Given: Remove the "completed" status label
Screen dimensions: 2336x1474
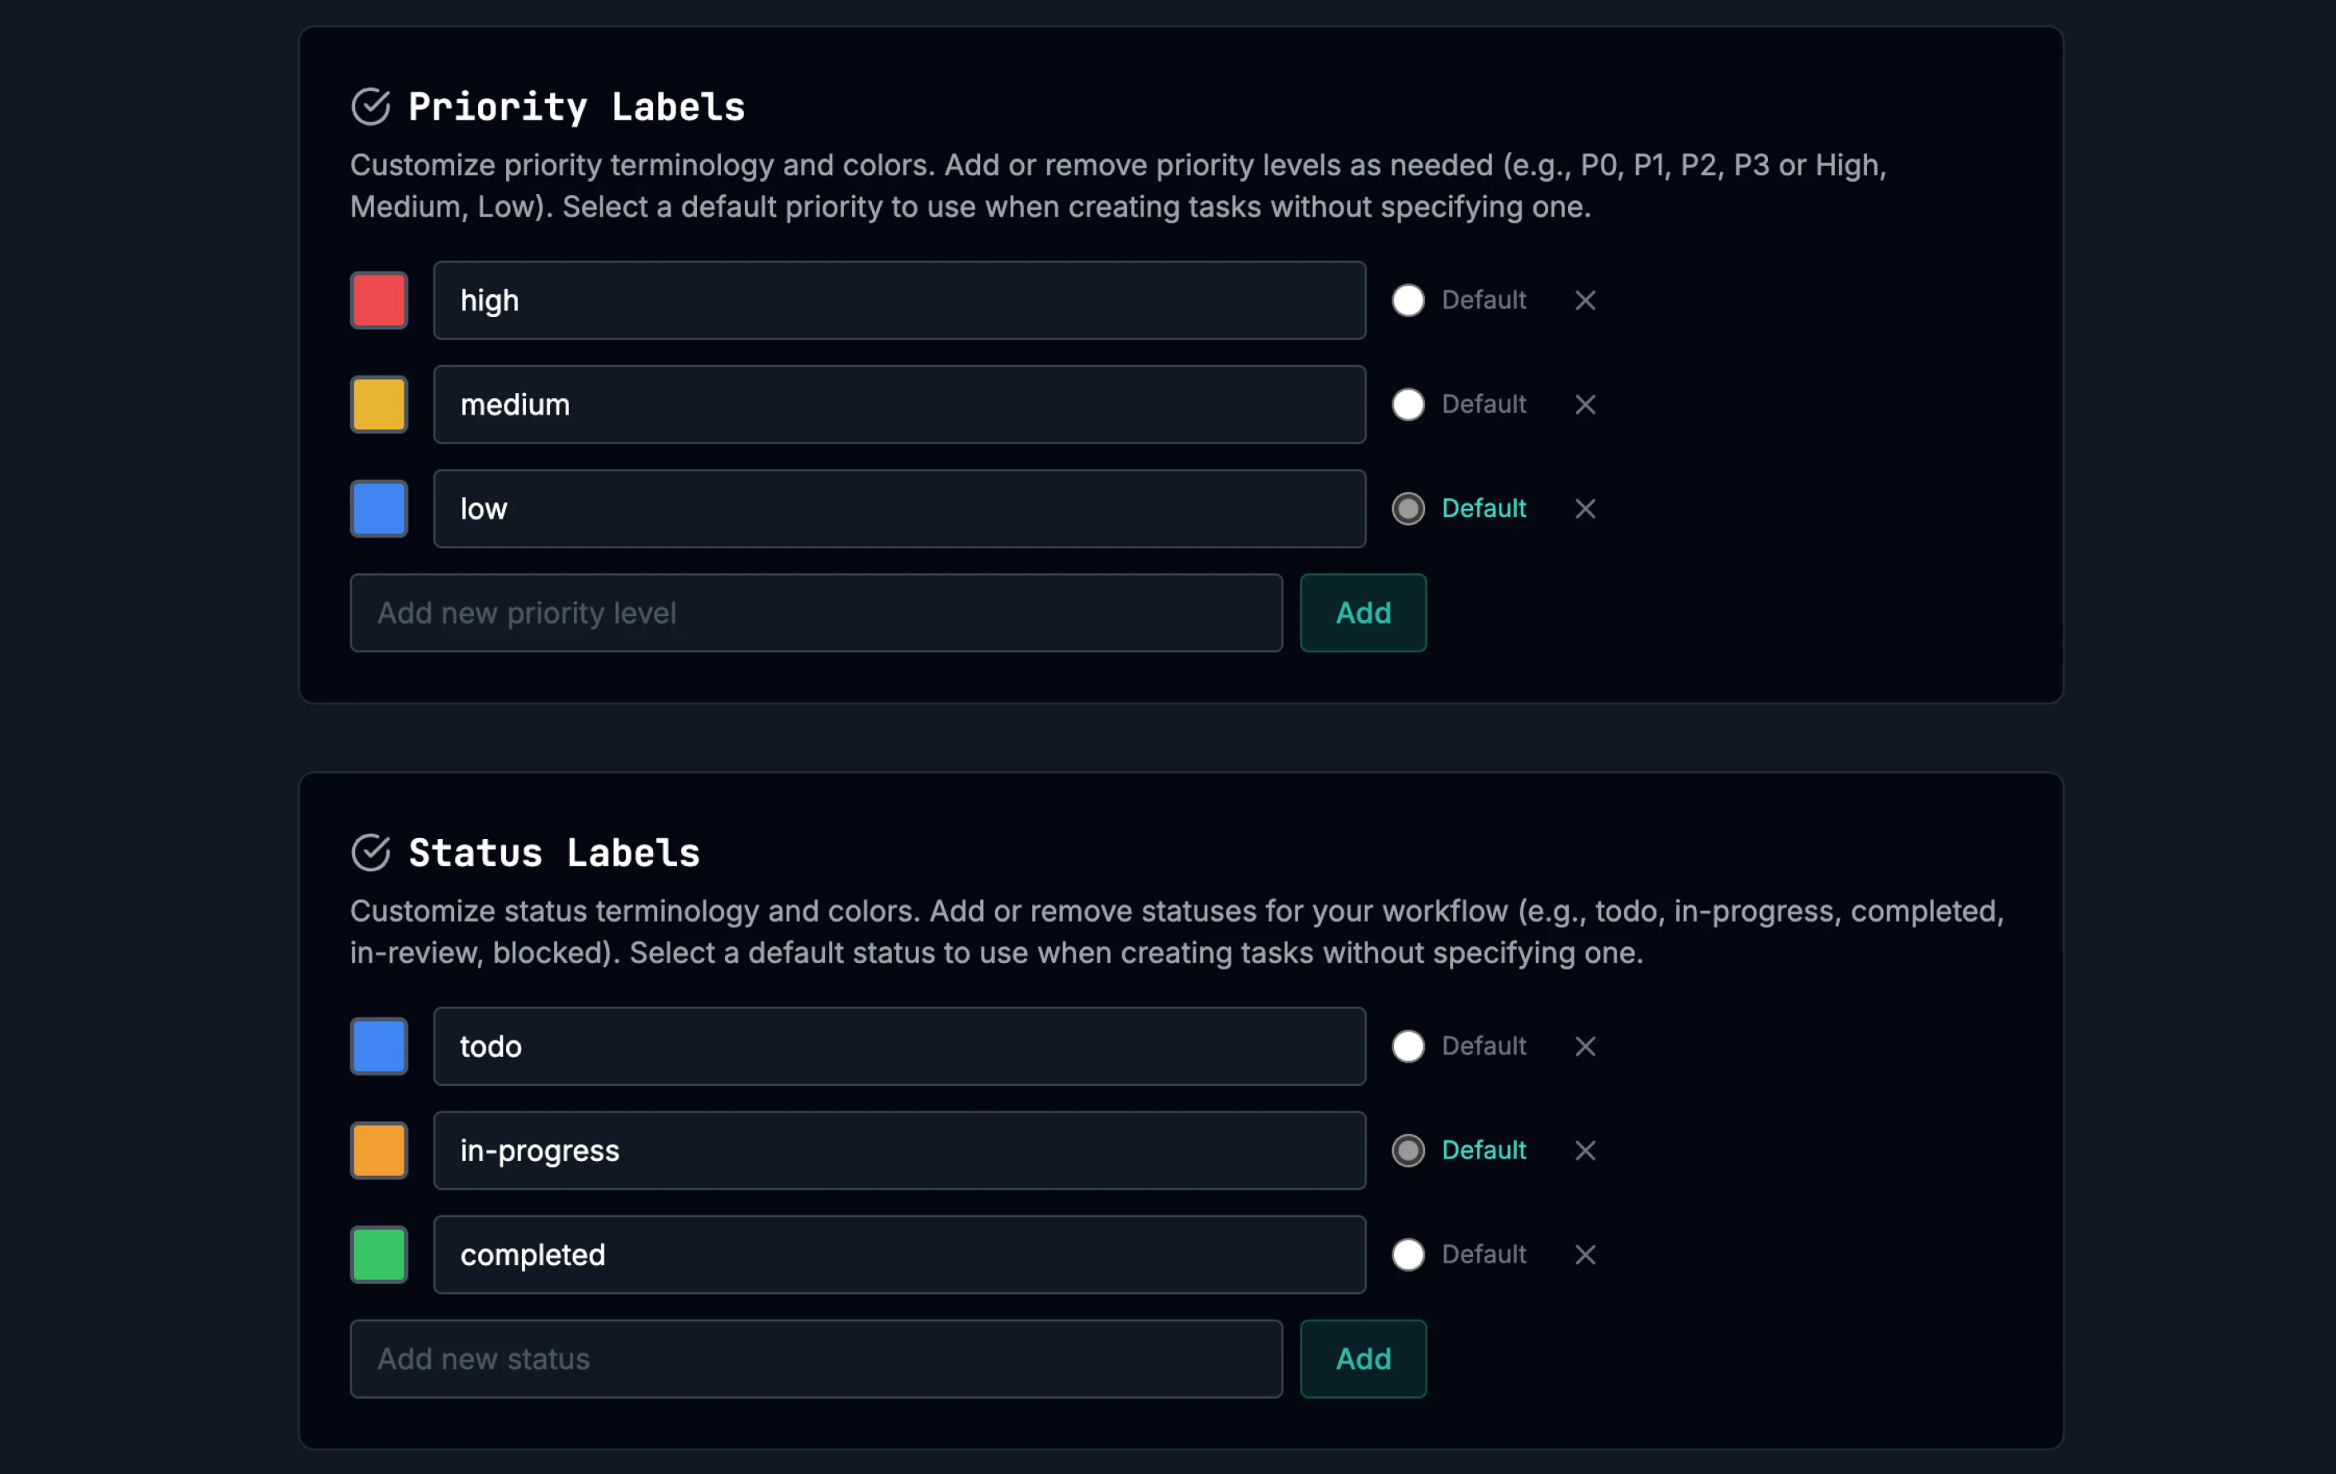Looking at the screenshot, I should [1585, 1254].
